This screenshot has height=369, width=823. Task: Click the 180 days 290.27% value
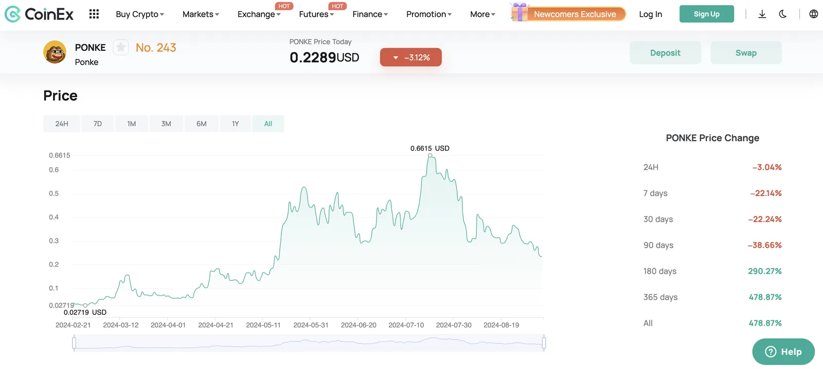[x=765, y=271]
